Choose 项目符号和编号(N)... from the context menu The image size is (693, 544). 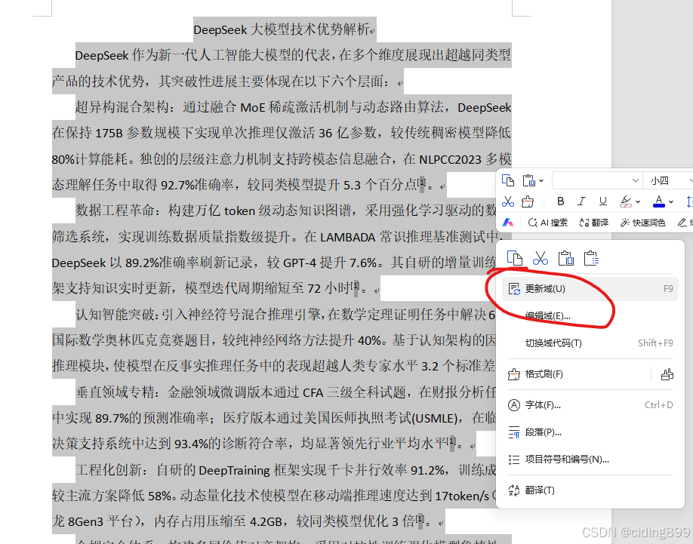(590, 459)
